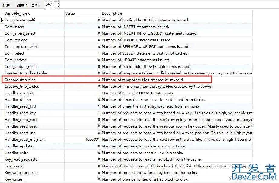Sort by Variable_name column header
Screen dimensions: 279x183
coord(34,14)
